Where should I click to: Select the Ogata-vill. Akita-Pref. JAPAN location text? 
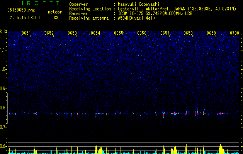177,9
